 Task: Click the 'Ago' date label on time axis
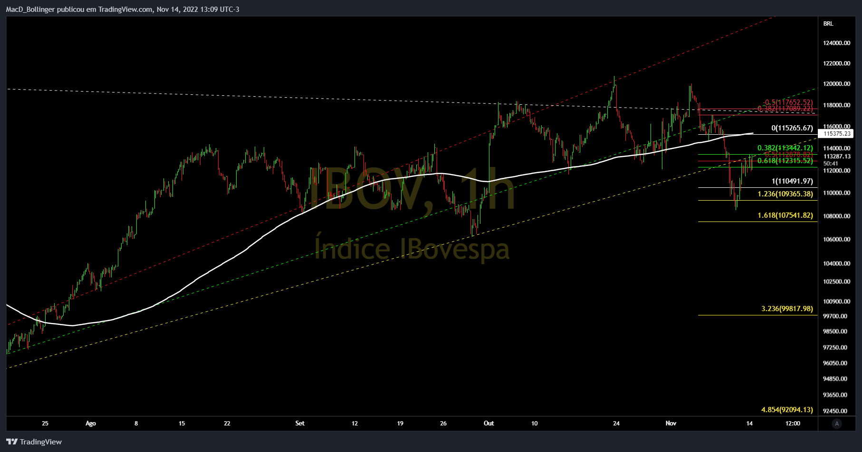point(91,424)
